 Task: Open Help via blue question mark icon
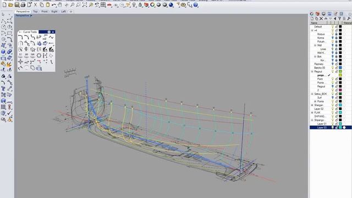(196, 5)
